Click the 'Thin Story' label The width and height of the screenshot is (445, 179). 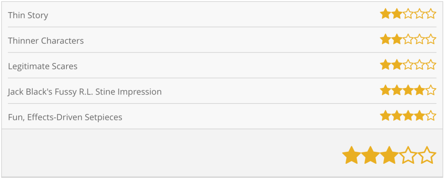pyautogui.click(x=28, y=16)
